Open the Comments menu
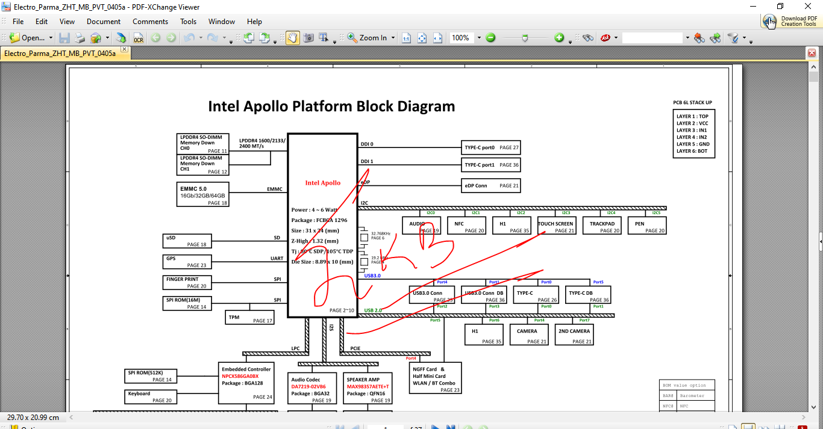The height and width of the screenshot is (429, 823). [151, 21]
